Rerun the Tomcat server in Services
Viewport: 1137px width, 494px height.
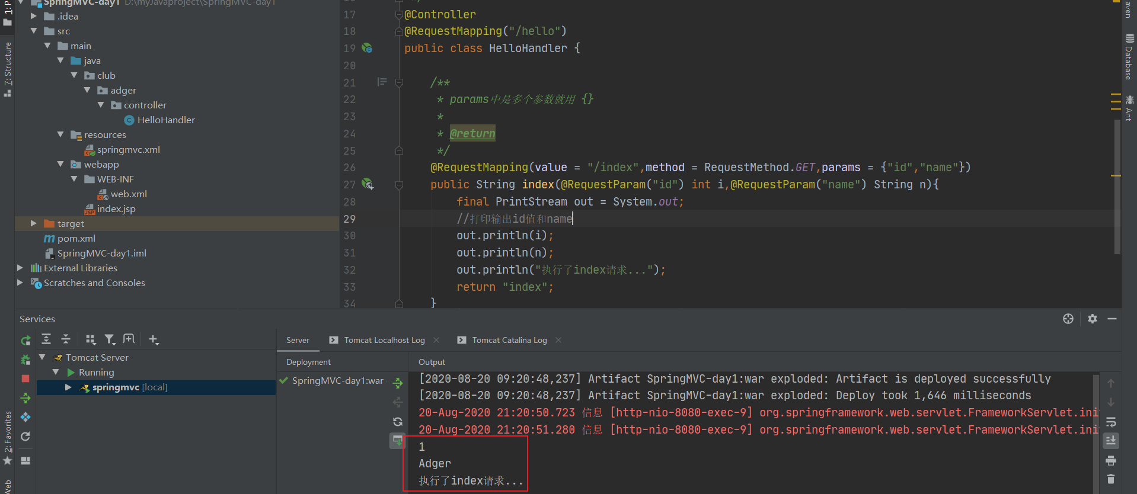(25, 340)
